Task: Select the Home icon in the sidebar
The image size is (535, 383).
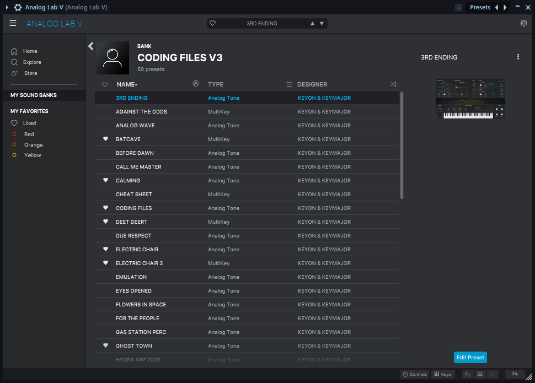Action: [x=15, y=51]
